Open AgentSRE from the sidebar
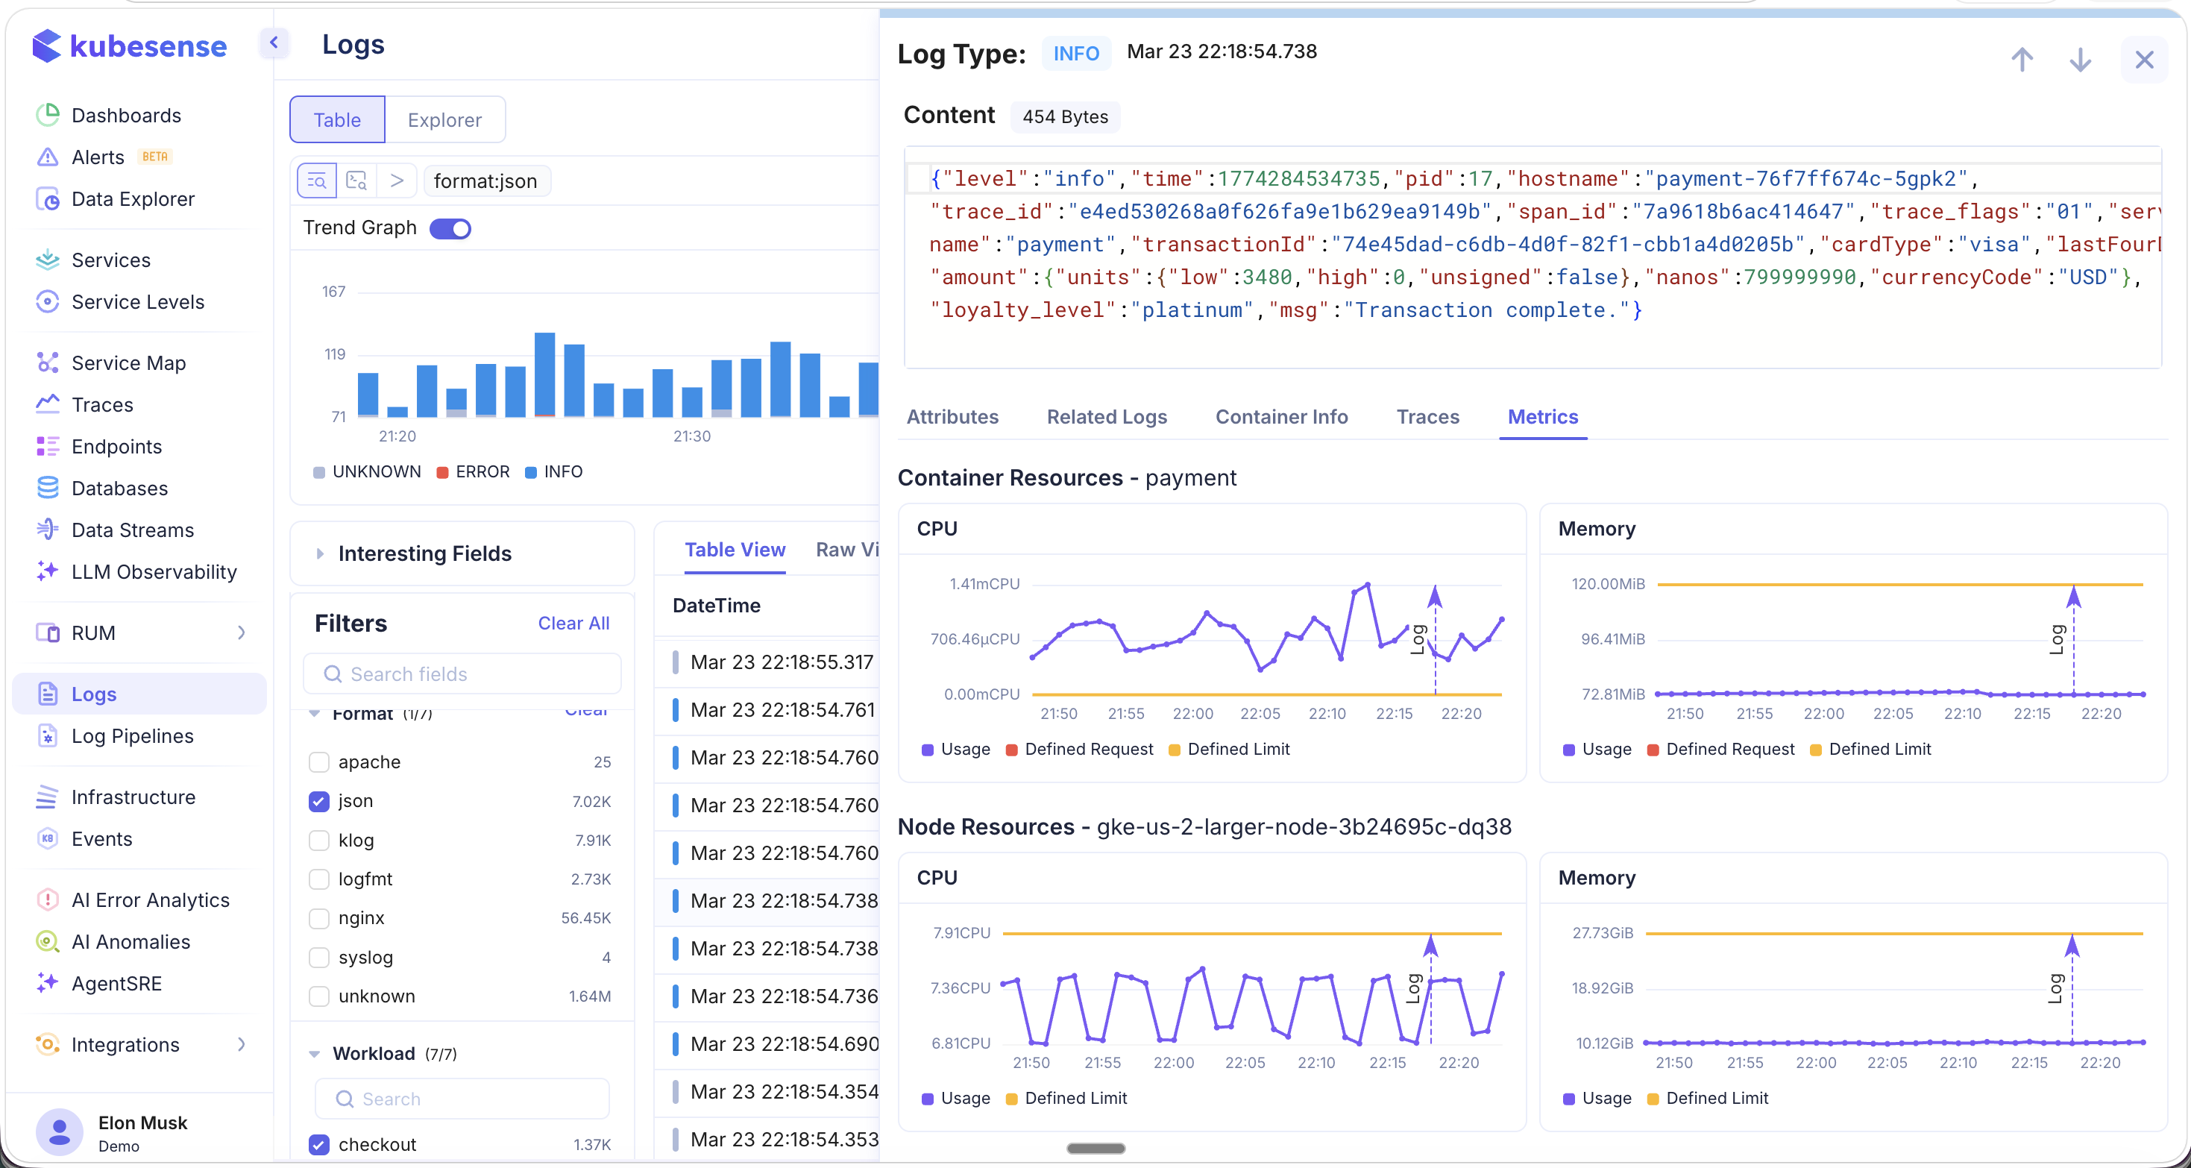 [x=116, y=983]
